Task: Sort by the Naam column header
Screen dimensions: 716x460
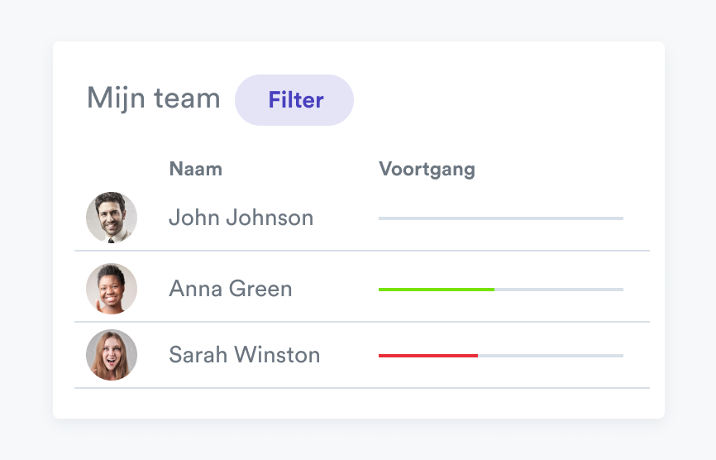Action: click(195, 170)
